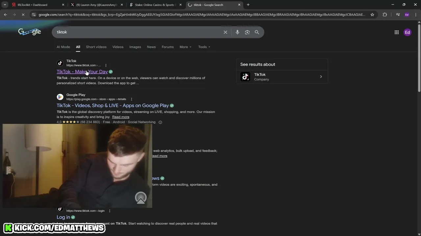This screenshot has height=236, width=421.
Task: Close the IRLToolkit Dashboard tab
Action: pos(63,5)
